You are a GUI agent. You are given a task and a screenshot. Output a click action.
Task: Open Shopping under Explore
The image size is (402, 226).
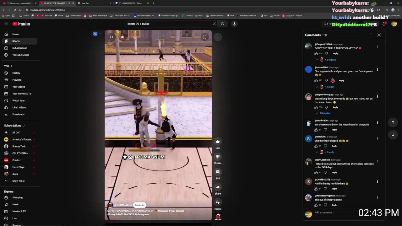click(x=19, y=198)
